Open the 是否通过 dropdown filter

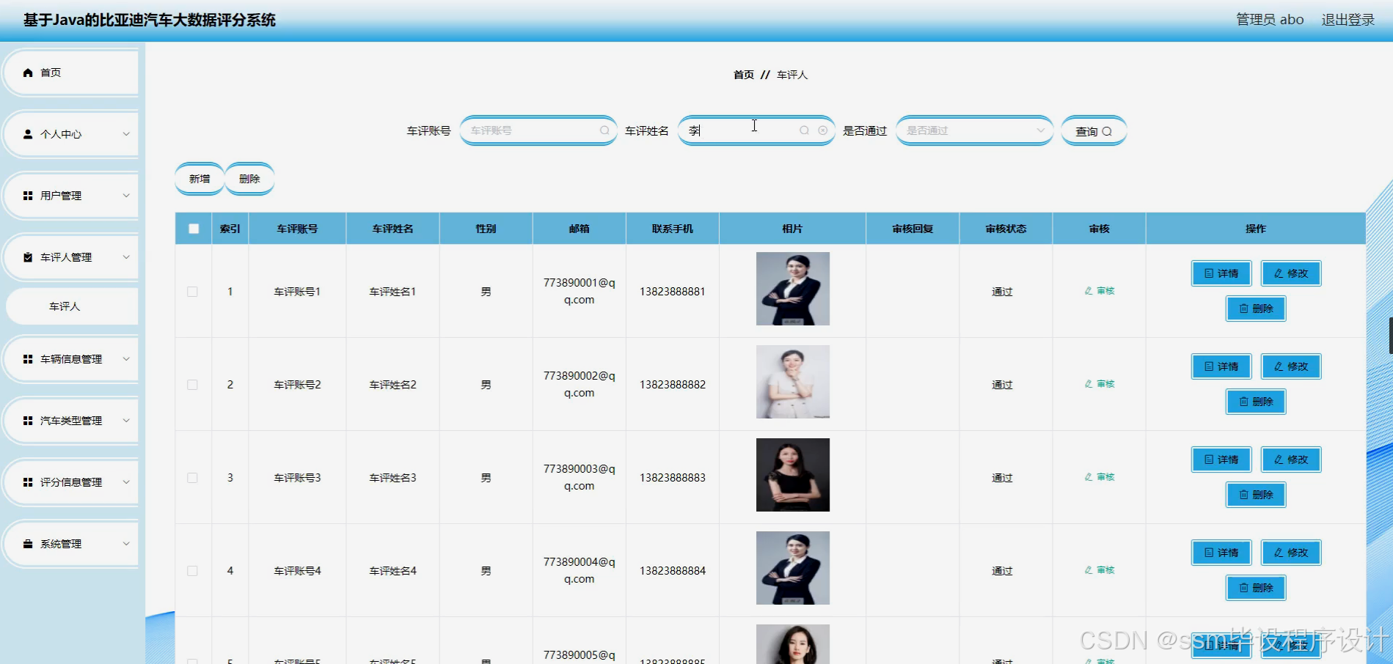point(974,130)
